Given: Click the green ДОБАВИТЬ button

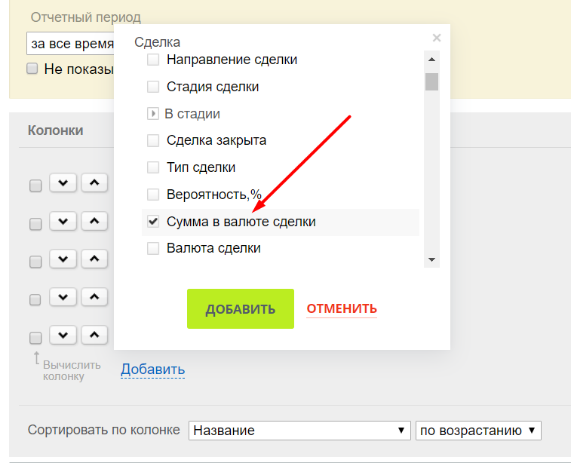Looking at the screenshot, I should point(241,308).
